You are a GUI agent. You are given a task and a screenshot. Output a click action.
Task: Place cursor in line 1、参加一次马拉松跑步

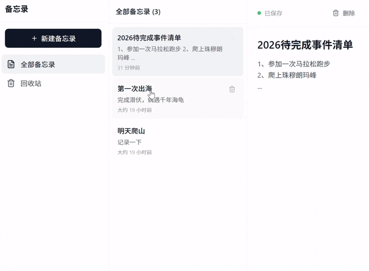coord(294,64)
